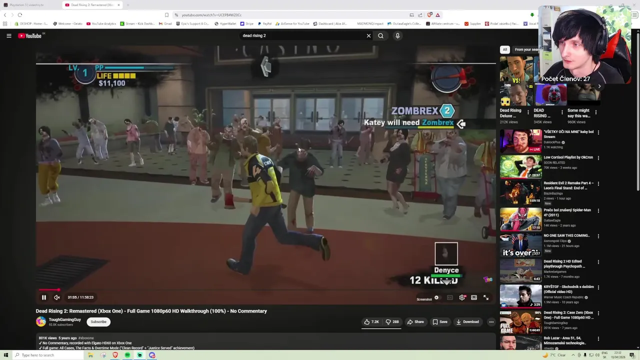Open options for 'VŠETKY OČI NA MNE' video
This screenshot has height=360, width=640.
pyautogui.click(x=598, y=132)
